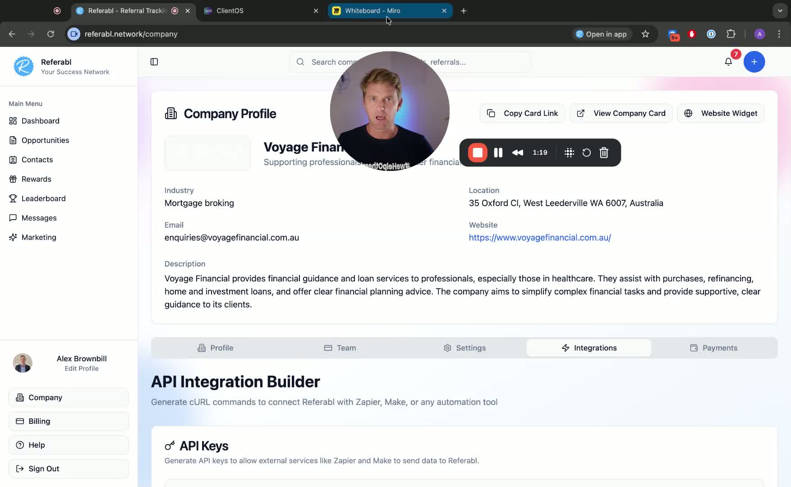Viewport: 791px width, 487px height.
Task: Click the address bar URL
Action: click(131, 34)
